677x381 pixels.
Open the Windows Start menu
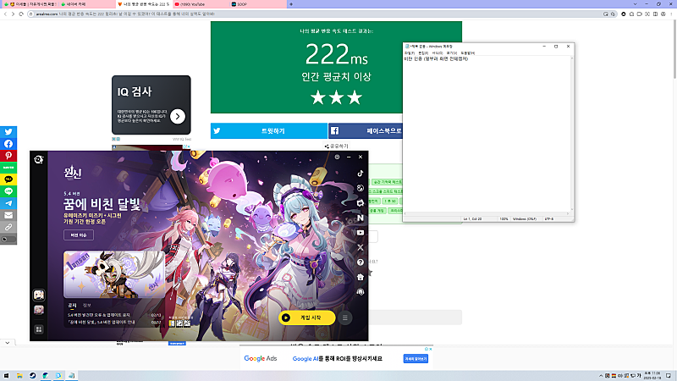6,375
